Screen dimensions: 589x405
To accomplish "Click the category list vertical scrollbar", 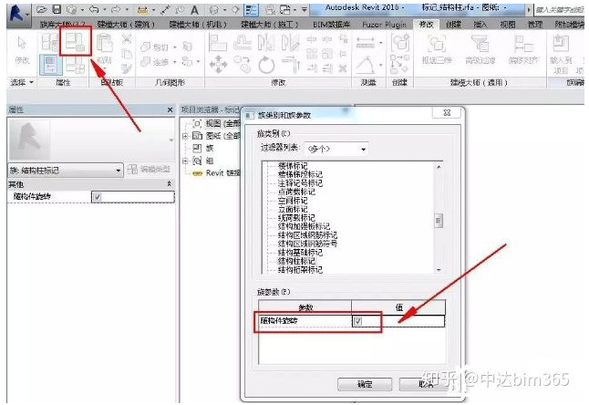I will [438, 219].
